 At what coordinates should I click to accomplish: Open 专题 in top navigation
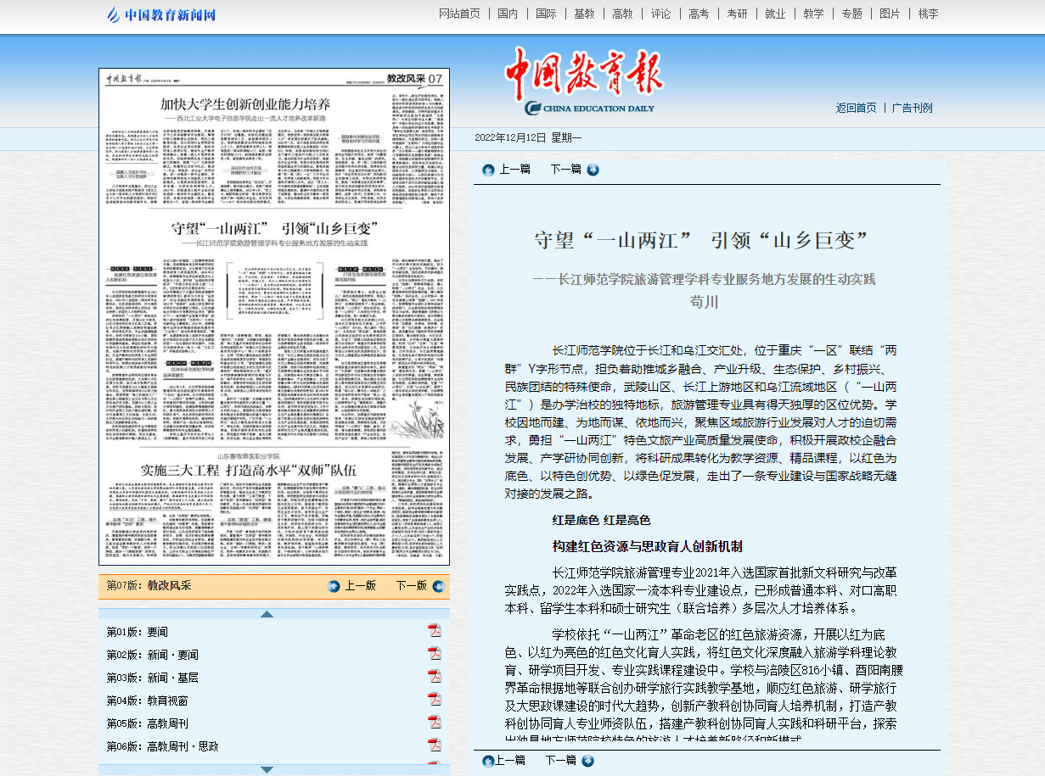(x=851, y=14)
